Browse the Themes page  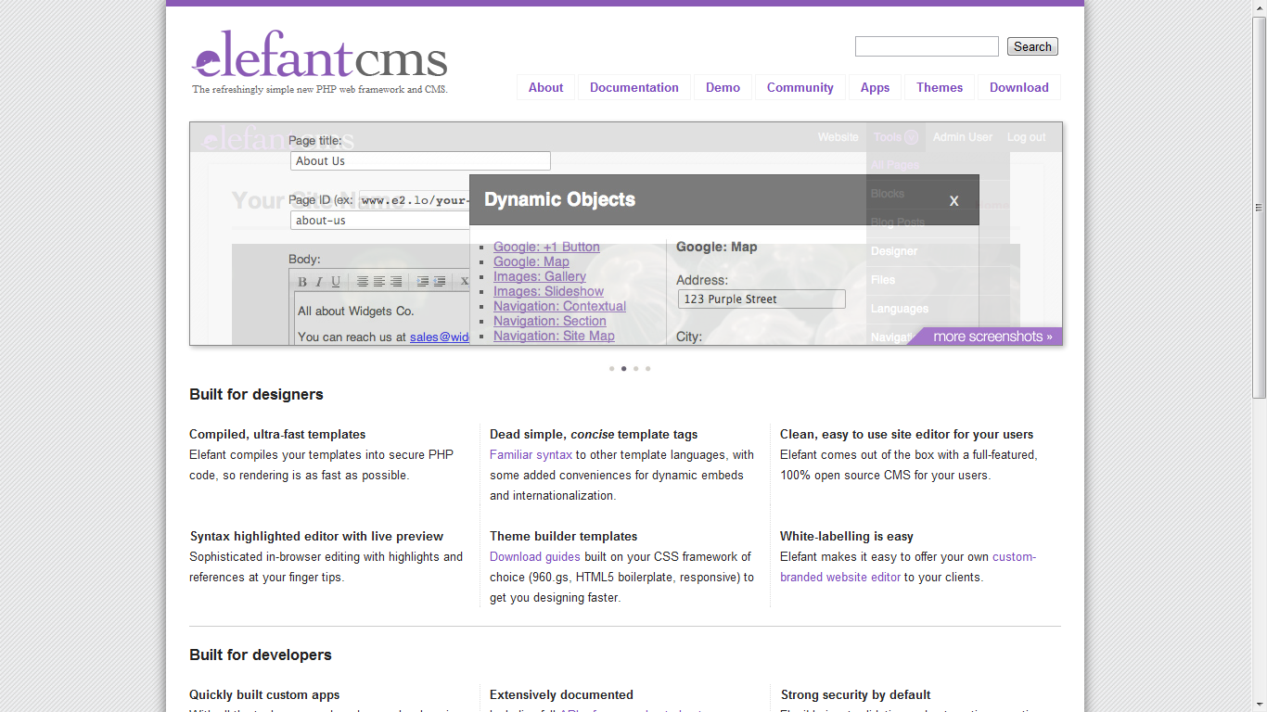940,87
